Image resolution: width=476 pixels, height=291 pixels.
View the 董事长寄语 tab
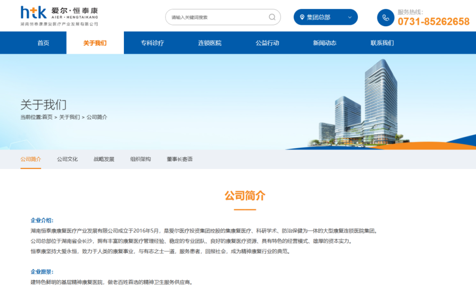point(178,159)
